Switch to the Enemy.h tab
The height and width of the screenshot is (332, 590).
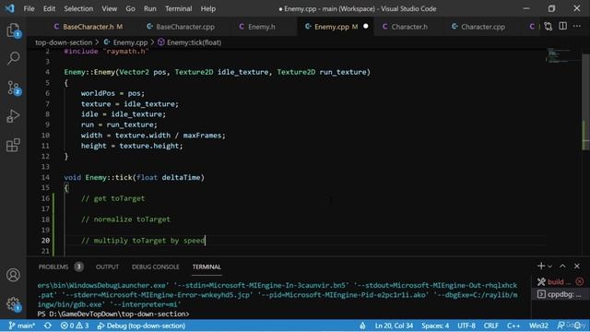pos(257,27)
